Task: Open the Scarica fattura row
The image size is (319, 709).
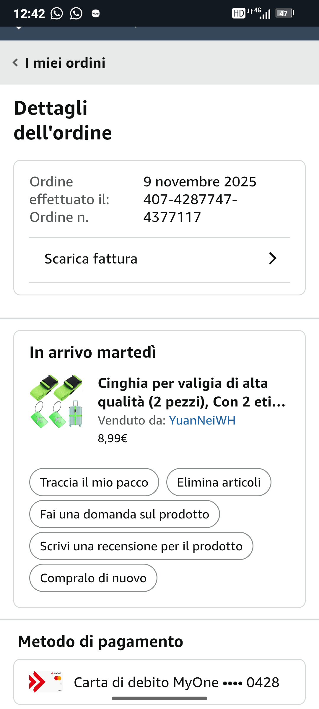Action: tap(91, 259)
